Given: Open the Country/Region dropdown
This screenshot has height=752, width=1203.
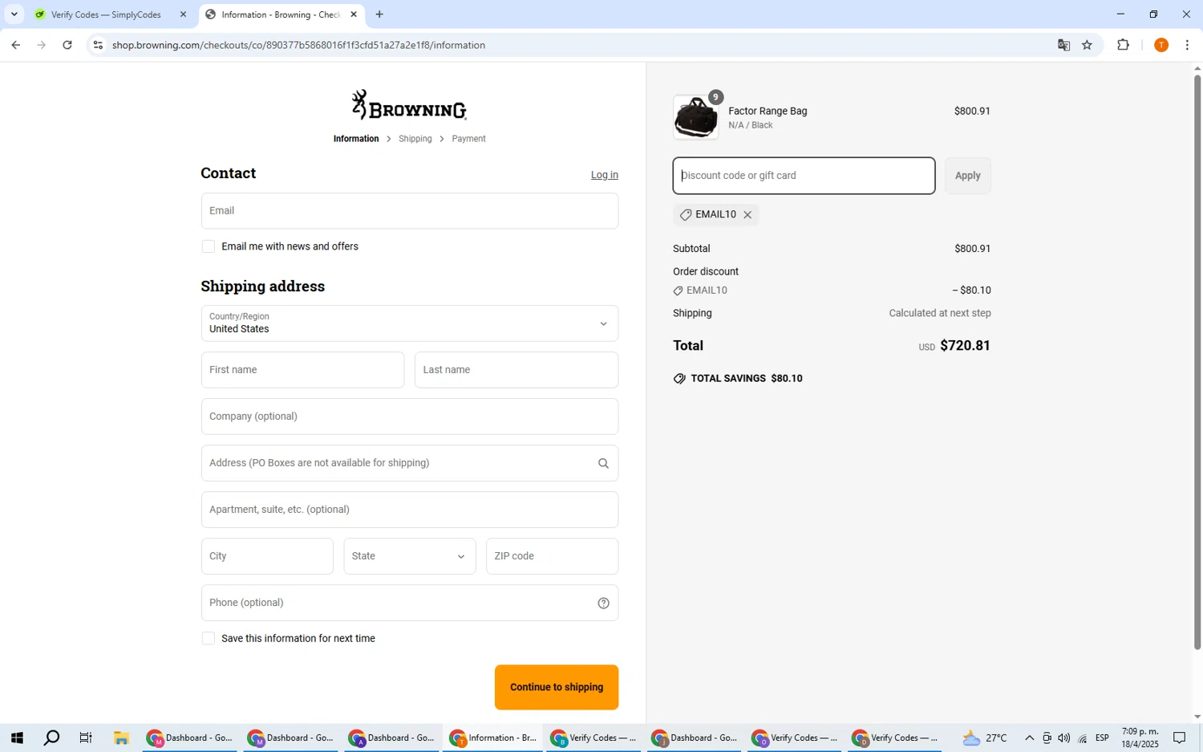Looking at the screenshot, I should pyautogui.click(x=410, y=323).
